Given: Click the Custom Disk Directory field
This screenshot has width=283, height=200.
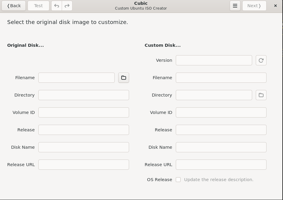Looking at the screenshot, I should (214, 95).
